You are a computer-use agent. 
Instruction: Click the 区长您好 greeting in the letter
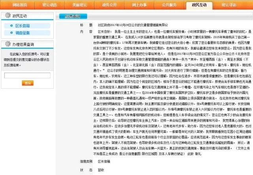click(x=105, y=32)
